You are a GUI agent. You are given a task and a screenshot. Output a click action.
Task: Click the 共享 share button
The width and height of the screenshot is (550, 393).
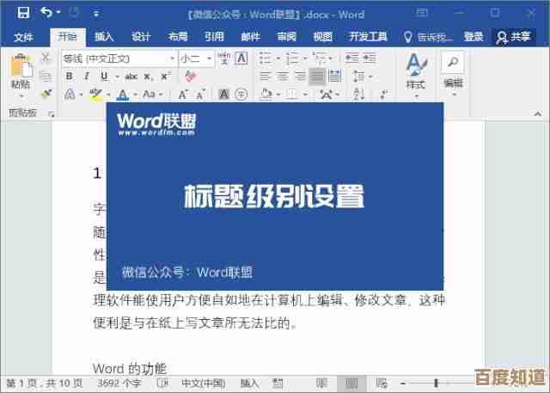point(514,37)
